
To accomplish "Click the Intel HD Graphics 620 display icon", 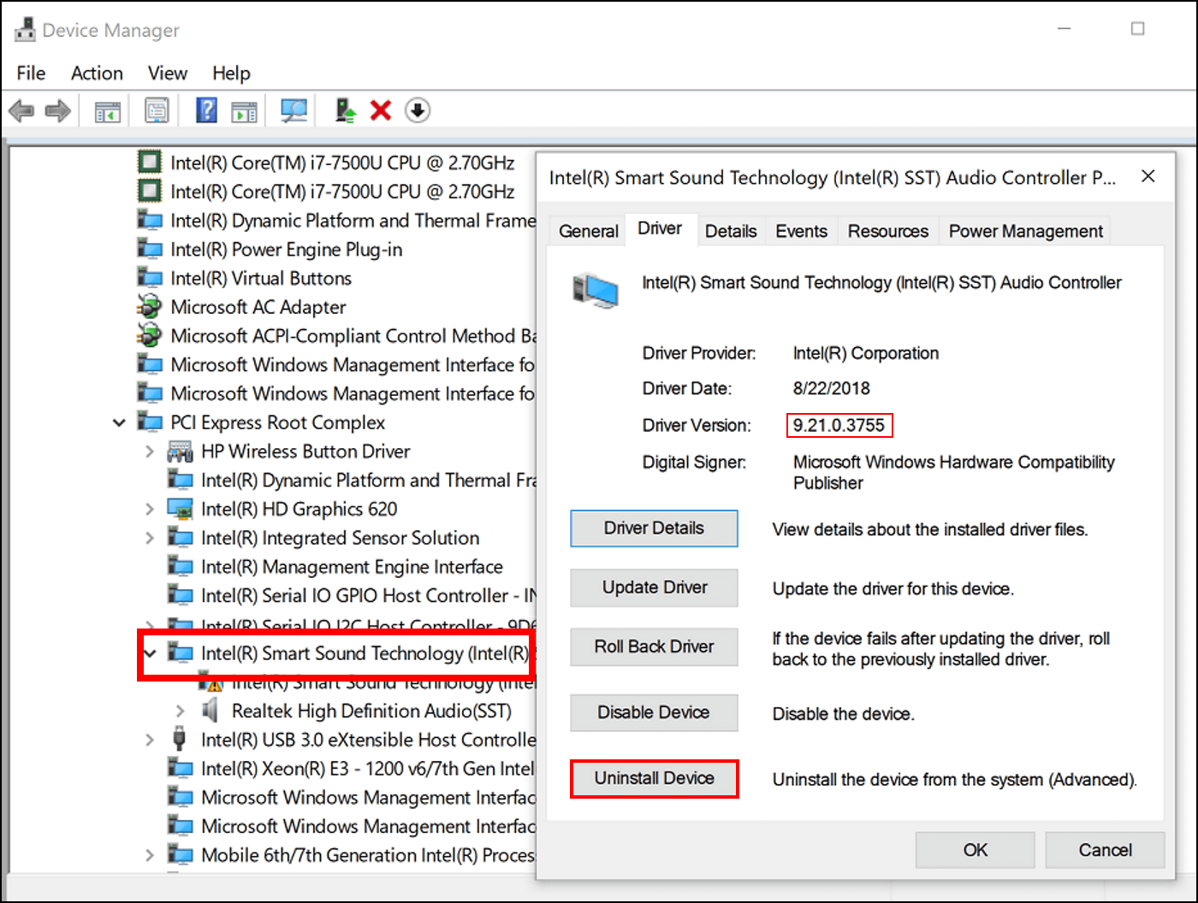I will 181,509.
